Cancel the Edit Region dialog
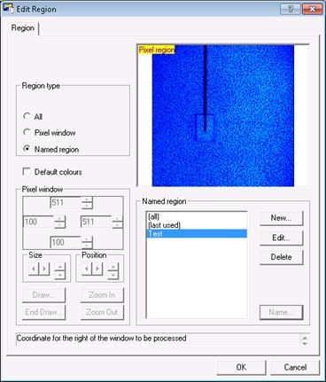This screenshot has width=326, height=382. point(295,367)
